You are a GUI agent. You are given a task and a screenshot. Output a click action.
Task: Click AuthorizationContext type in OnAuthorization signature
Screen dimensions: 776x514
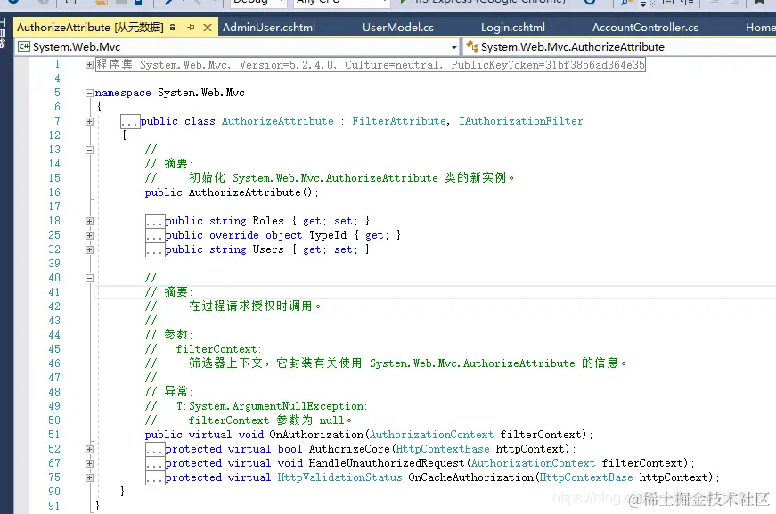click(431, 435)
